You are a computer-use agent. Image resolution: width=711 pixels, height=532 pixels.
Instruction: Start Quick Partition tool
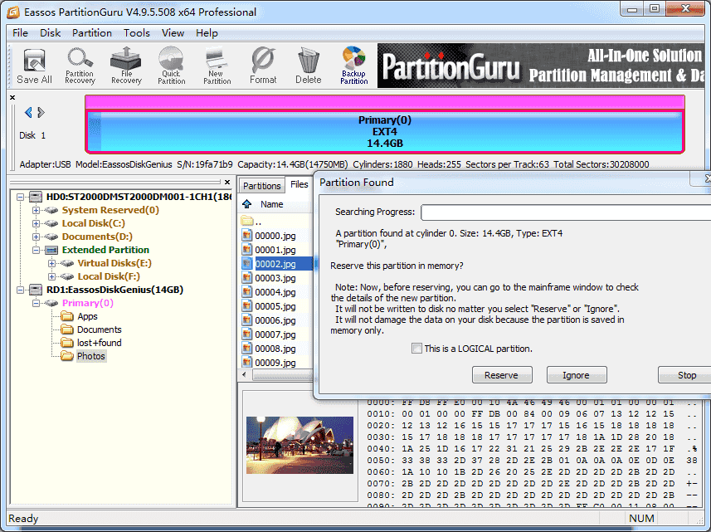[172, 66]
